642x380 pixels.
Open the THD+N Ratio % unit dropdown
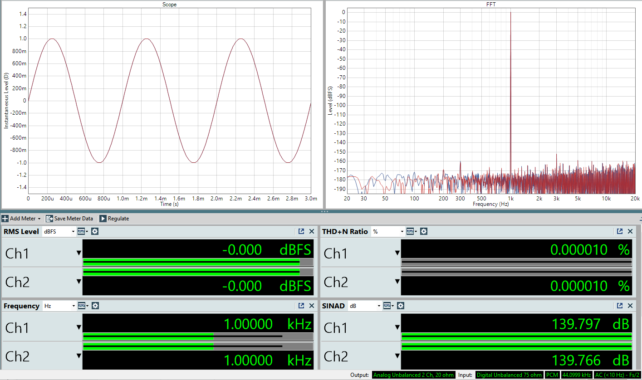point(387,231)
